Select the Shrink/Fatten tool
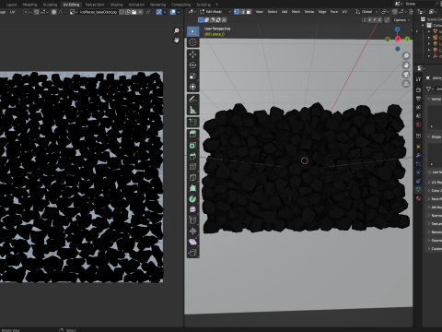The image size is (442, 332). click(192, 231)
